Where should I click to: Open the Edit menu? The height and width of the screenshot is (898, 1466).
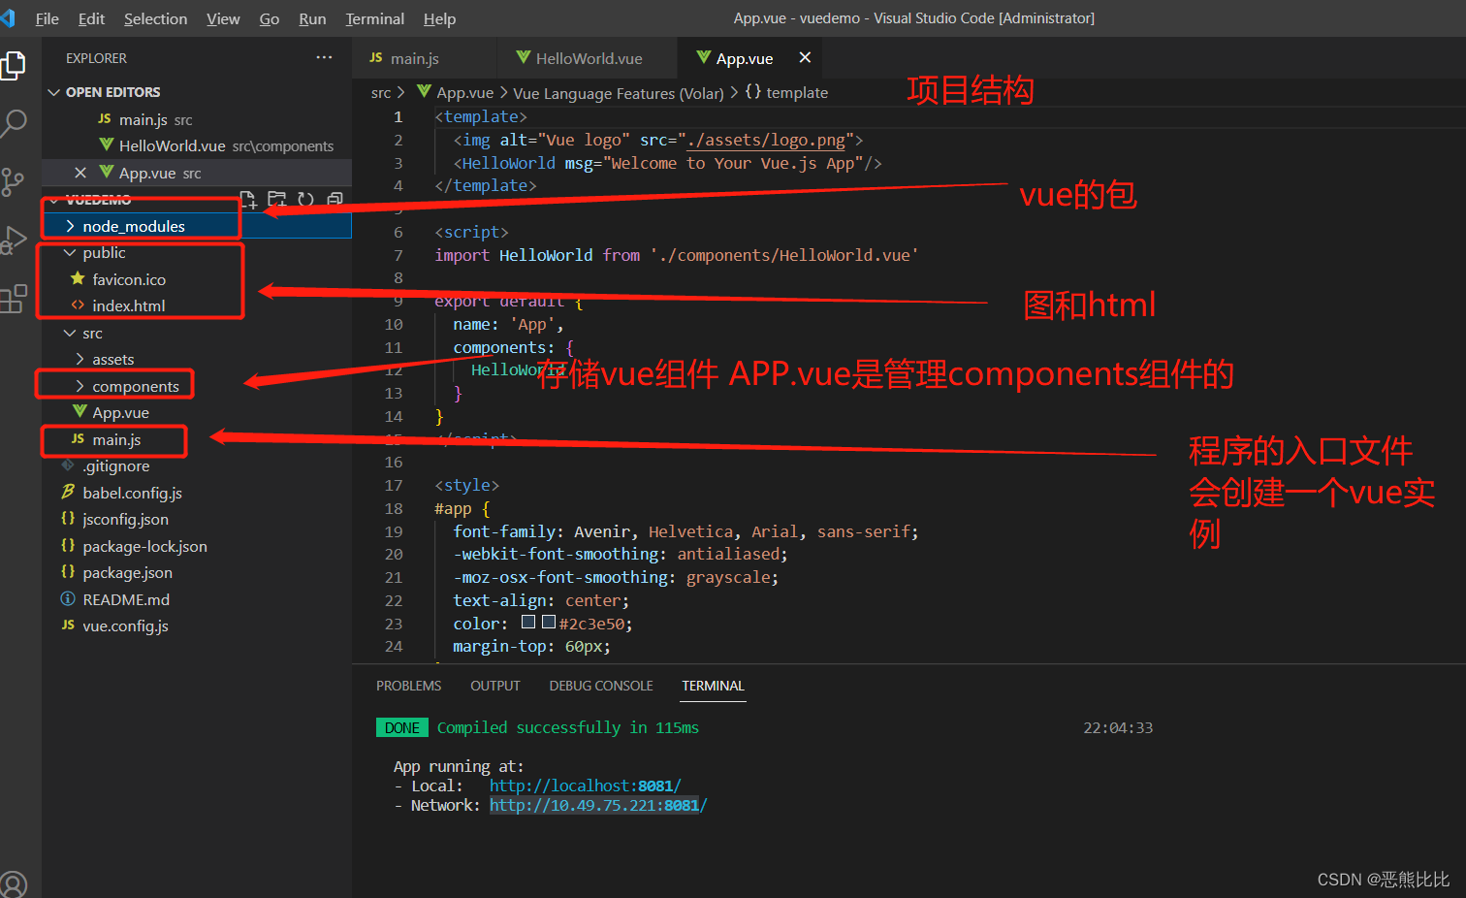tap(91, 18)
